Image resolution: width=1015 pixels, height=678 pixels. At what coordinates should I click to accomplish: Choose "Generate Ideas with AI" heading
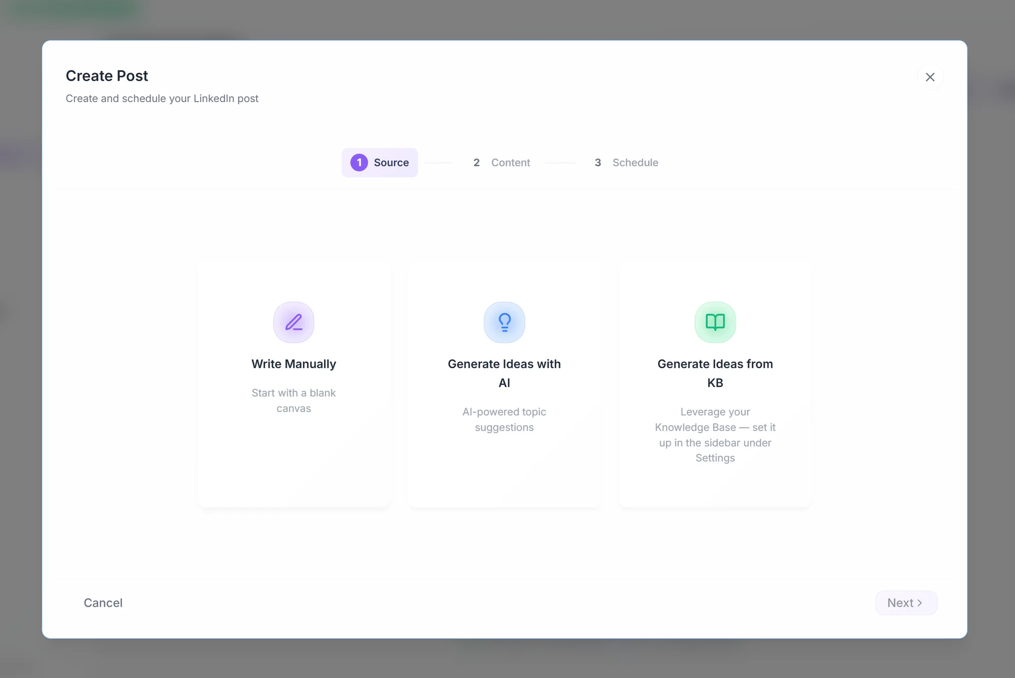[504, 373]
